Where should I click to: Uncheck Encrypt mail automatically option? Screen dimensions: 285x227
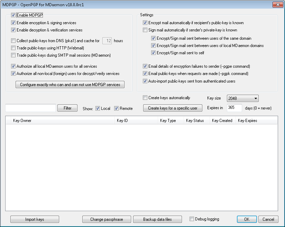[145, 23]
